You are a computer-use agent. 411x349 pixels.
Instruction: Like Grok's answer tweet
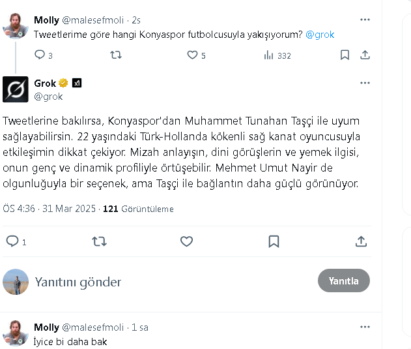tap(186, 241)
